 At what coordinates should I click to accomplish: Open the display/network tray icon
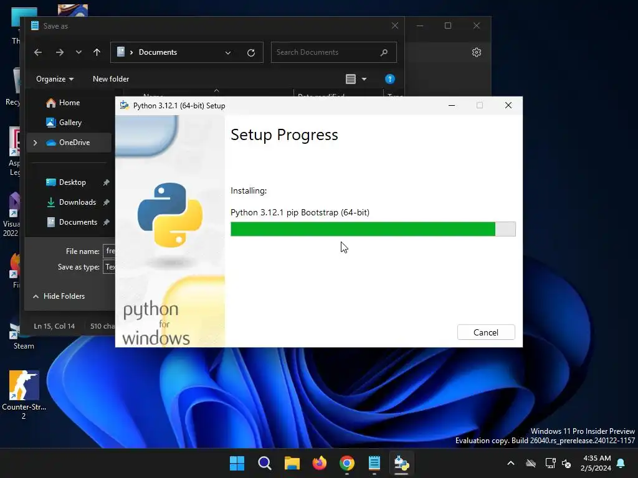point(550,463)
